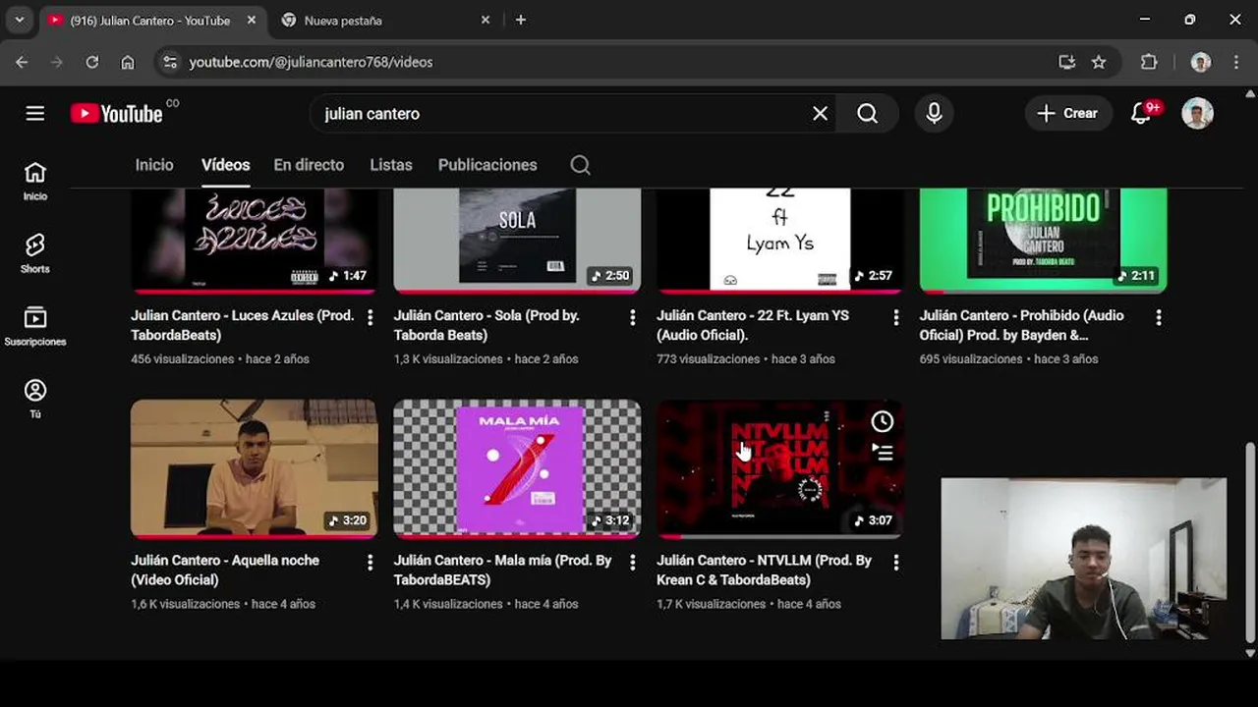This screenshot has width=1258, height=707.
Task: Open Suscripciones in the sidebar
Action: point(35,327)
